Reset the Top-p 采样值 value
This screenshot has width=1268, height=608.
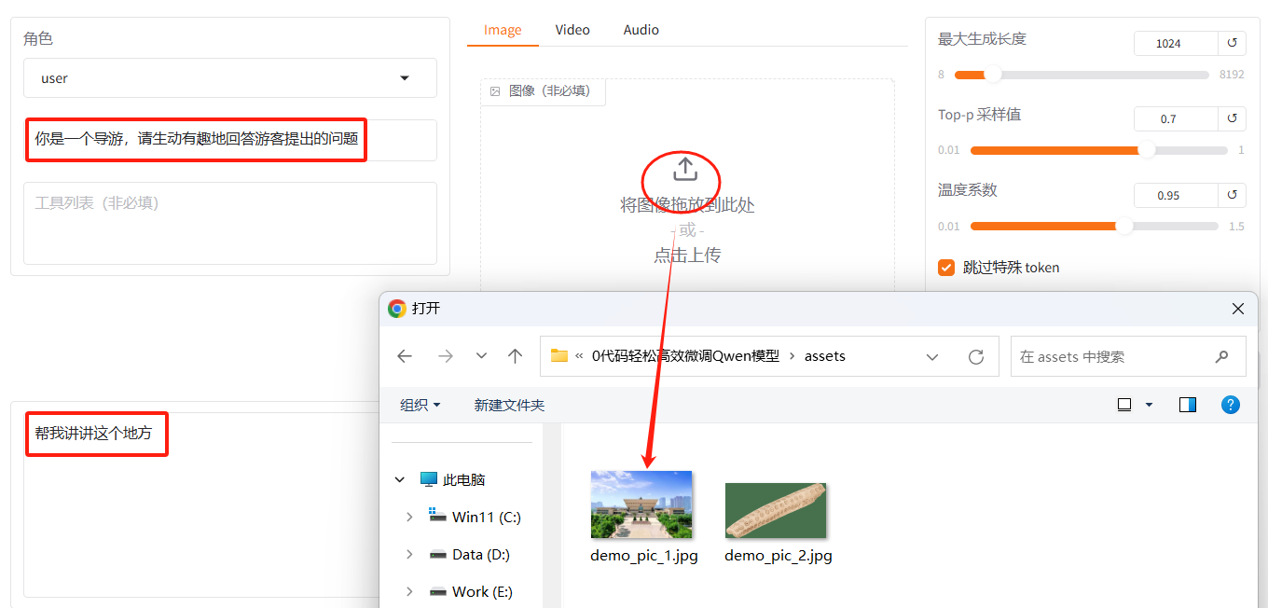click(x=1232, y=119)
